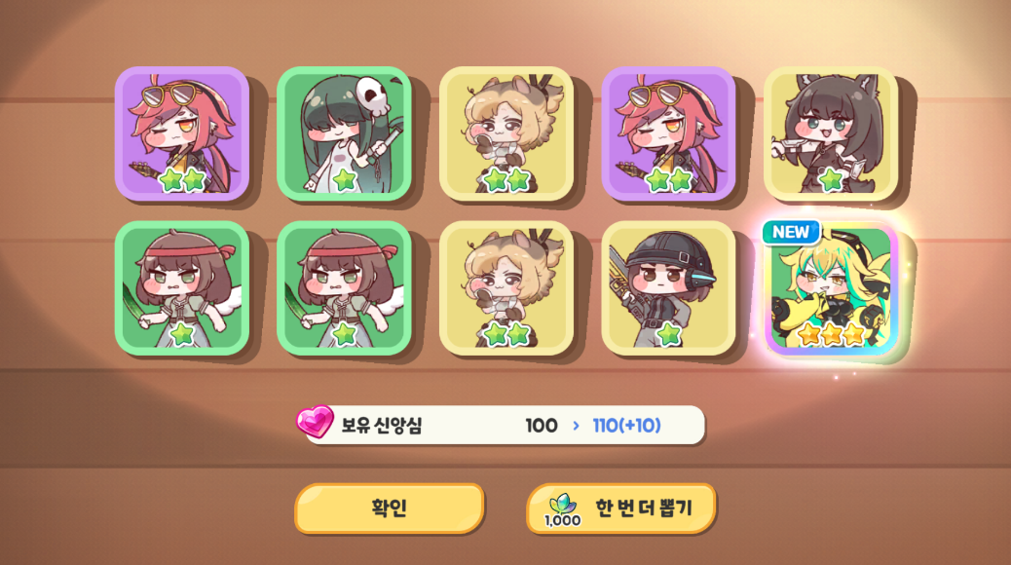This screenshot has width=1011, height=565.
Task: Click 한 번 더 뽑기 draw again button
Action: point(620,508)
